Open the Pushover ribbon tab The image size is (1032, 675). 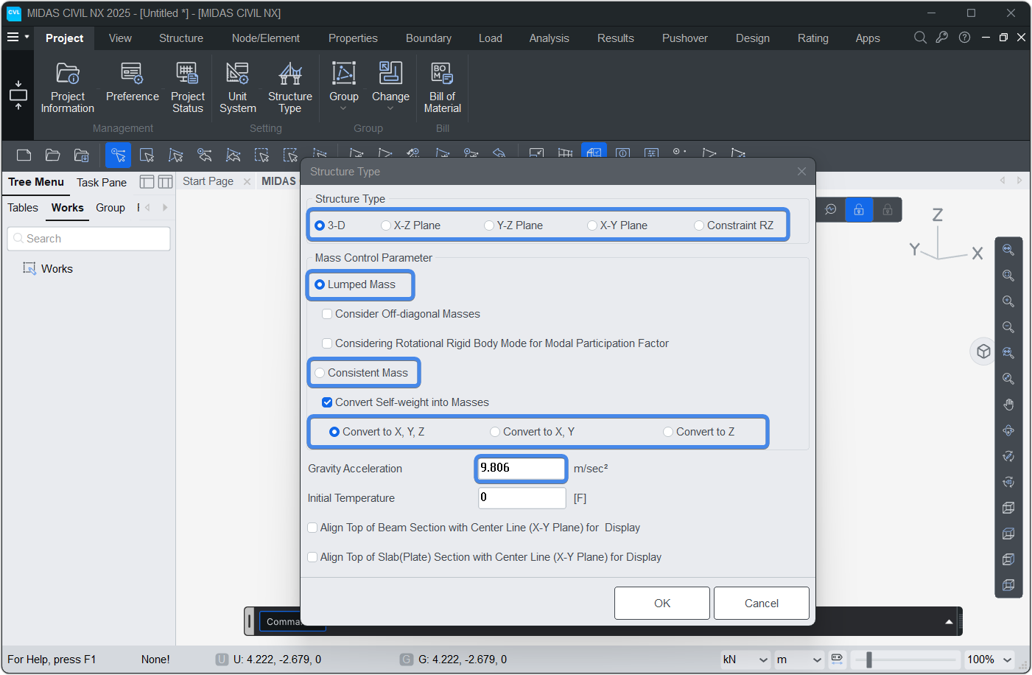point(684,38)
